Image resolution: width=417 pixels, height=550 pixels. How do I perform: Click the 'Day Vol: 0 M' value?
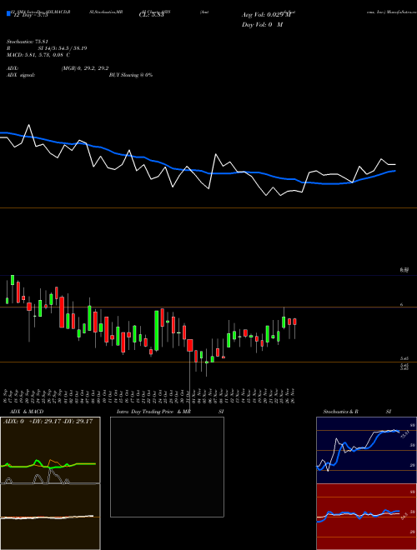pyautogui.click(x=262, y=24)
